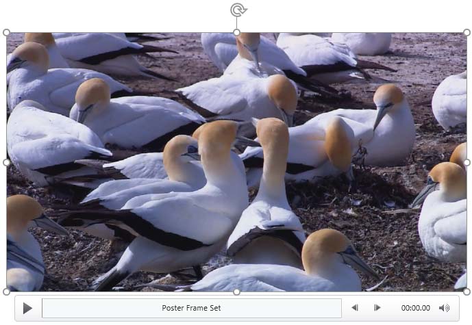Click the top-center resize handle
Image resolution: width=472 pixels, height=325 pixels.
coord(237,32)
